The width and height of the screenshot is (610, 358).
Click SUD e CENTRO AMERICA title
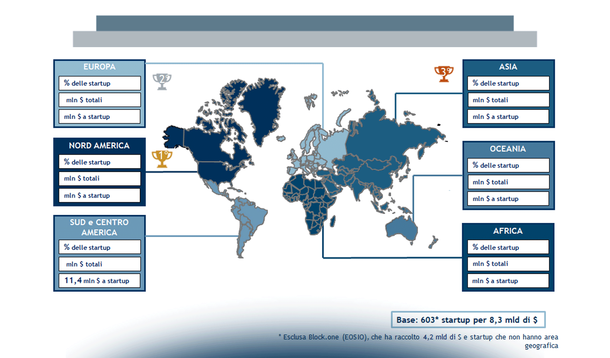point(99,227)
